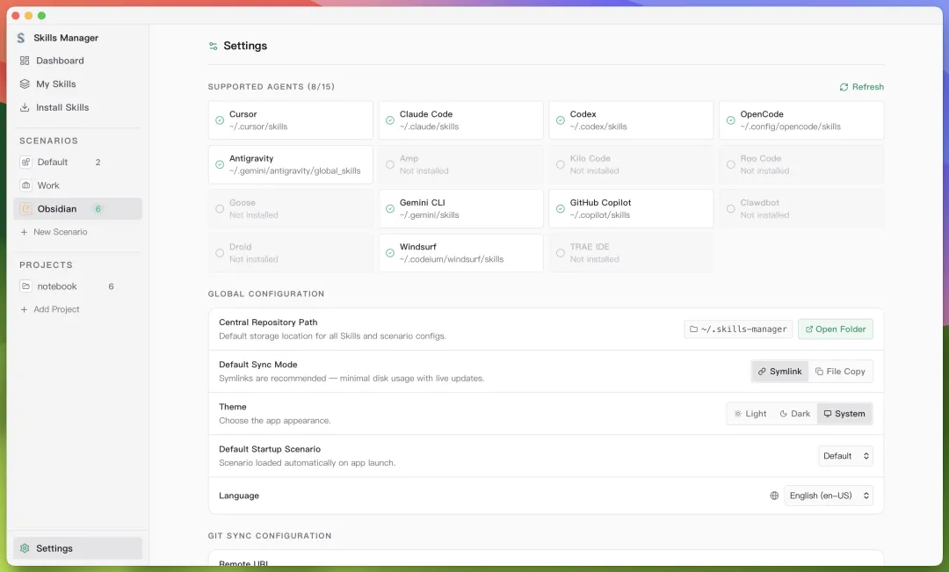Click the ~/.copilot/skills path text
Screen dimensions: 949x572
click(x=600, y=215)
